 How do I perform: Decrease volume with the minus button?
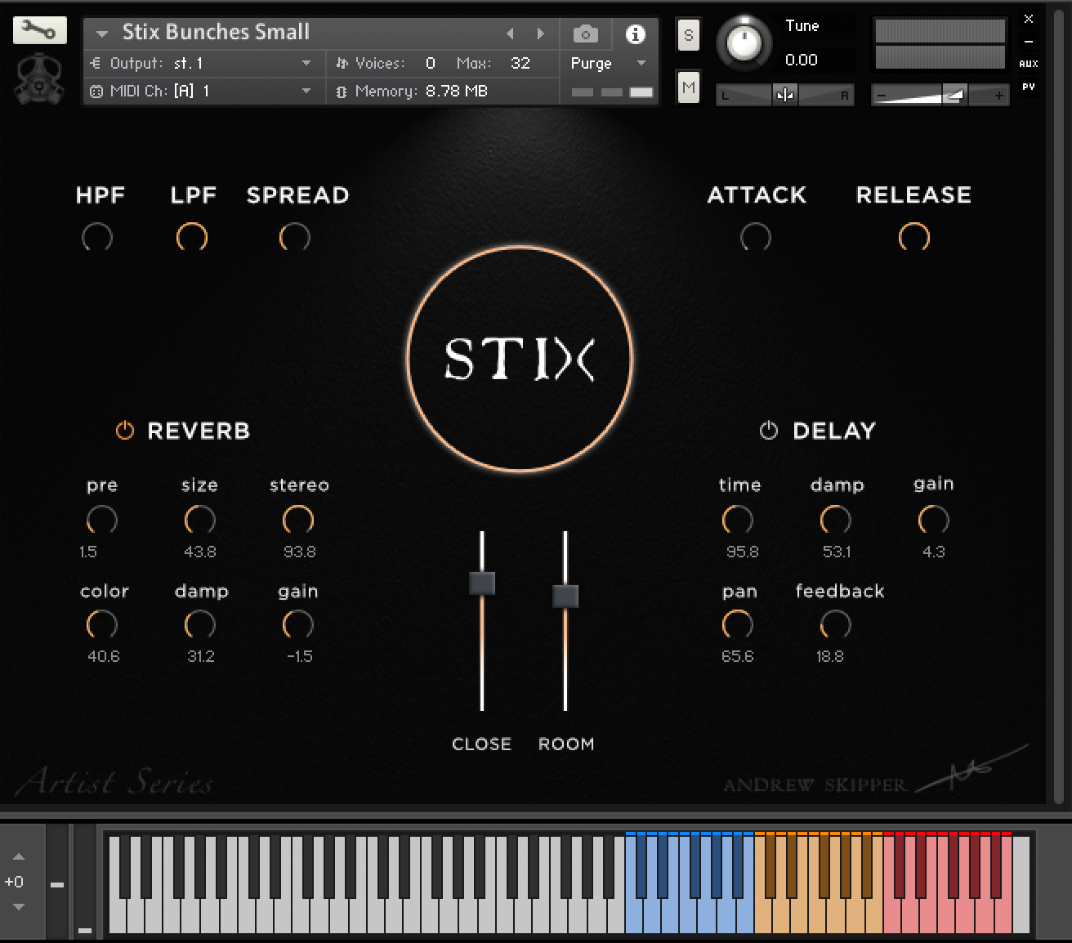pyautogui.click(x=881, y=96)
